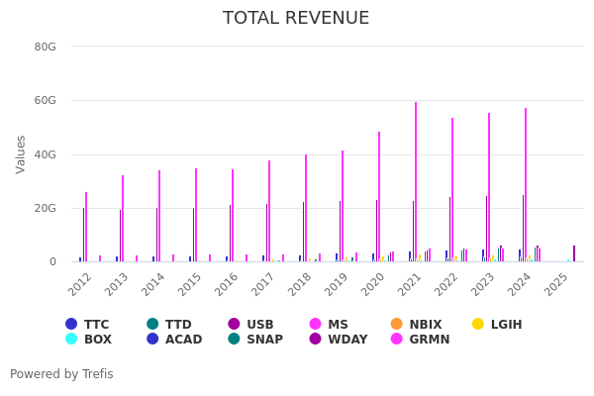Click the Powered by Trefis link
The width and height of the screenshot is (594, 396).
pyautogui.click(x=61, y=374)
